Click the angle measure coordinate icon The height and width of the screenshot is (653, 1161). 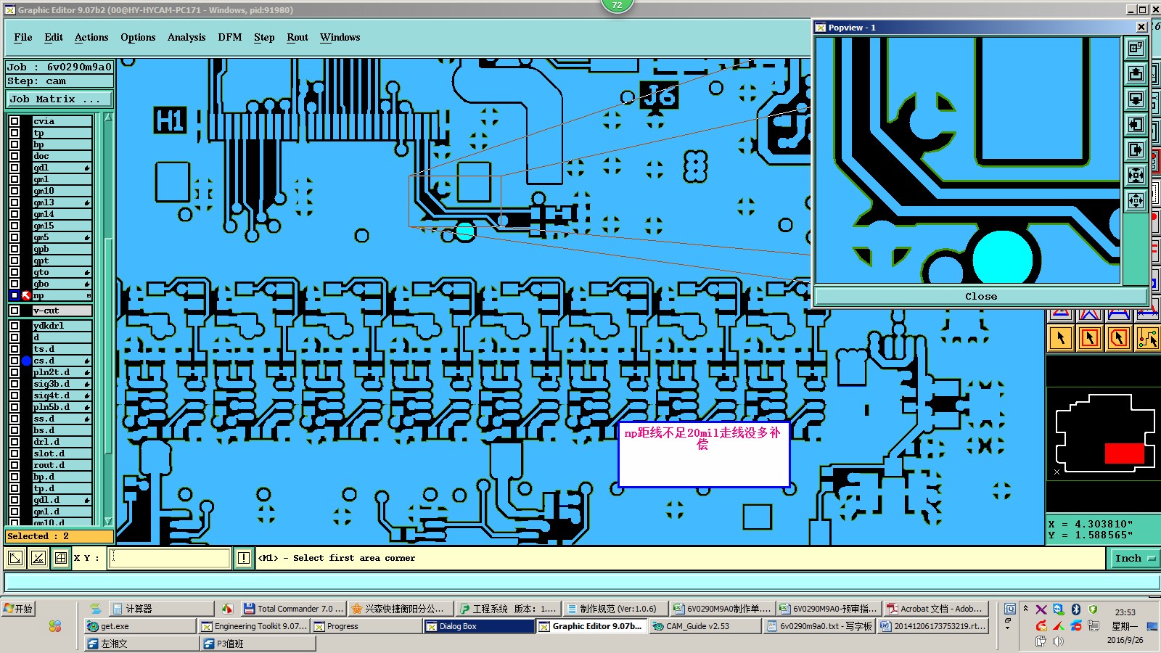(x=38, y=558)
